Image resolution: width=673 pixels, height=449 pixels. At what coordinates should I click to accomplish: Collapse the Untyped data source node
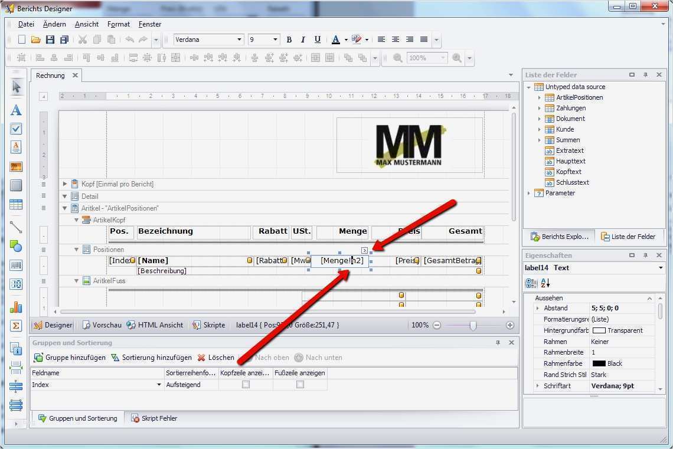pyautogui.click(x=529, y=87)
